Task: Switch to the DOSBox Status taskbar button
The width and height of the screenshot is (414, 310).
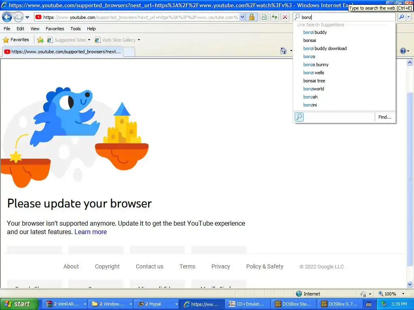Action: [294, 304]
